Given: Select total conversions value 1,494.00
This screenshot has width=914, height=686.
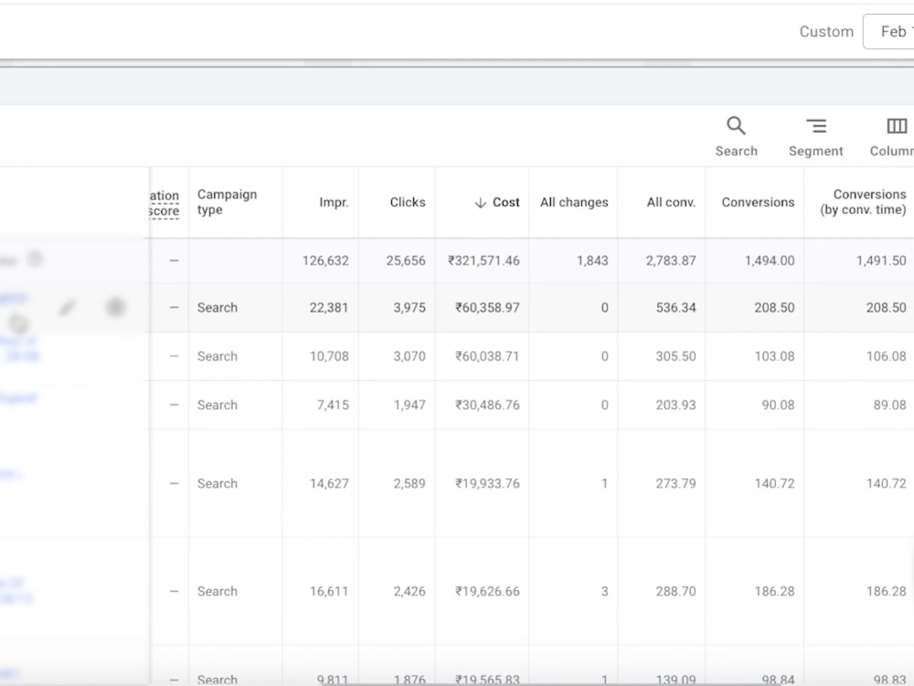Looking at the screenshot, I should pyautogui.click(x=770, y=261).
